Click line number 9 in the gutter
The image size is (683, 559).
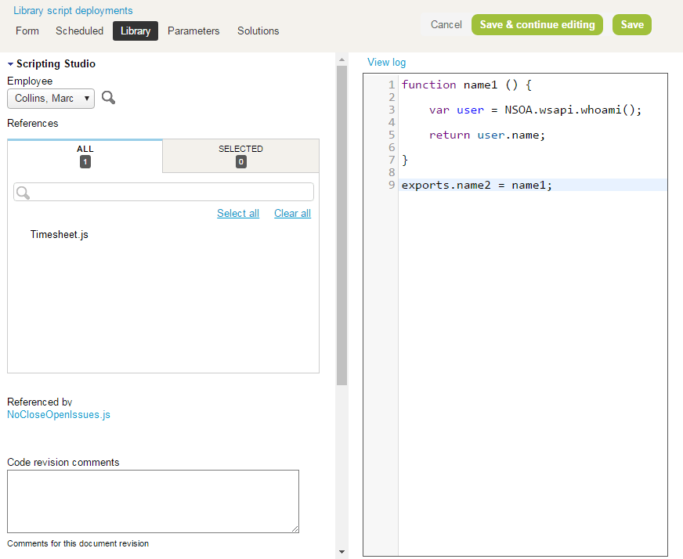click(x=392, y=185)
